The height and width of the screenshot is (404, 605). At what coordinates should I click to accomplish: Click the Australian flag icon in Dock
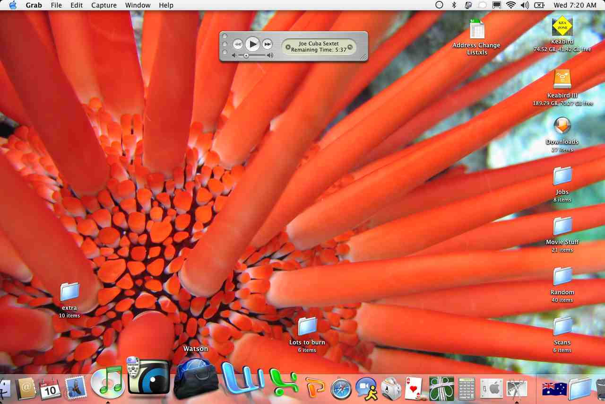(554, 388)
